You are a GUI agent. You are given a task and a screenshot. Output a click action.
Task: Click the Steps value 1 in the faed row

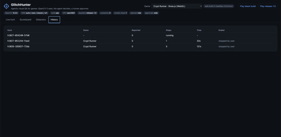tap(167, 41)
